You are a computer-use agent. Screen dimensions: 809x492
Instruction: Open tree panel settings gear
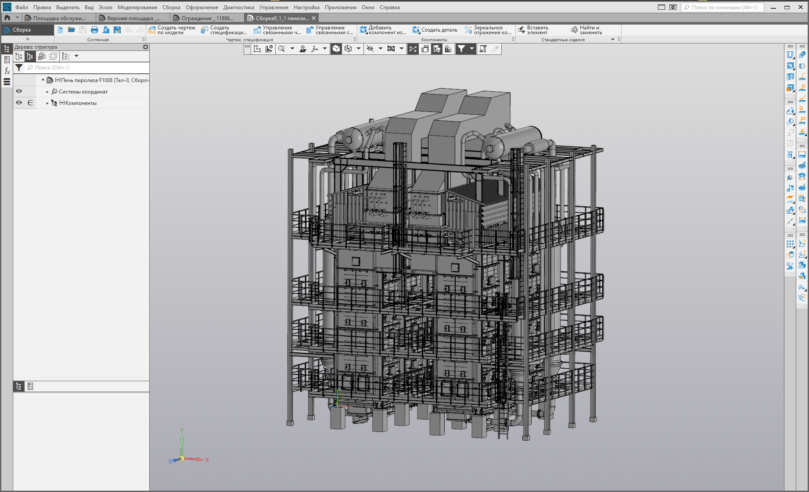point(145,47)
